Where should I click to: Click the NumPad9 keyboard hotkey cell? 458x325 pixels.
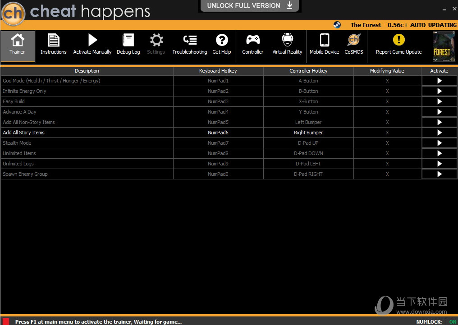[218, 164]
